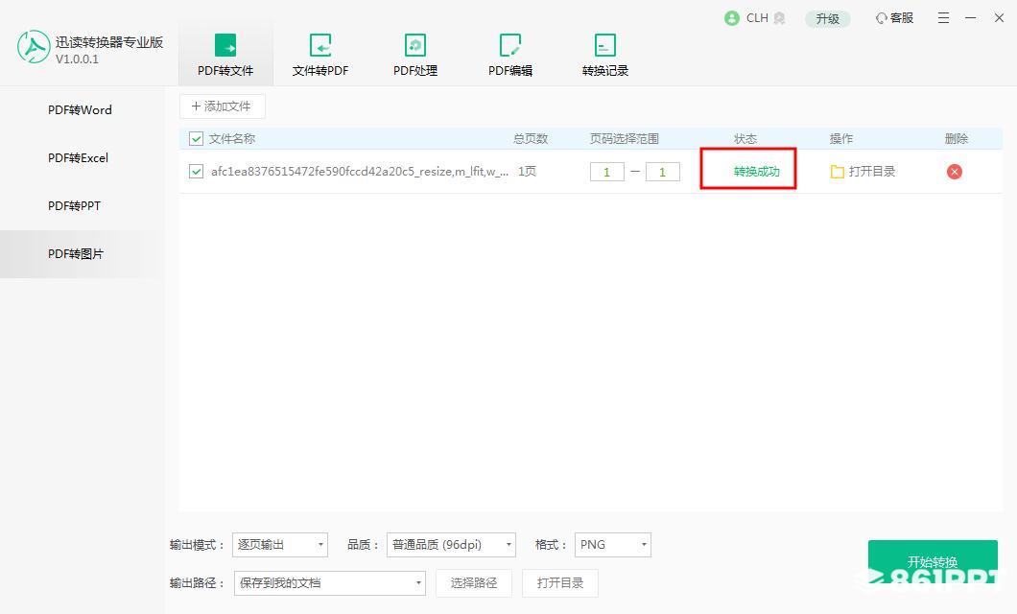The height and width of the screenshot is (614, 1017).
Task: Toggle the select-all checkbox beside 文件名称
Action: pos(196,139)
